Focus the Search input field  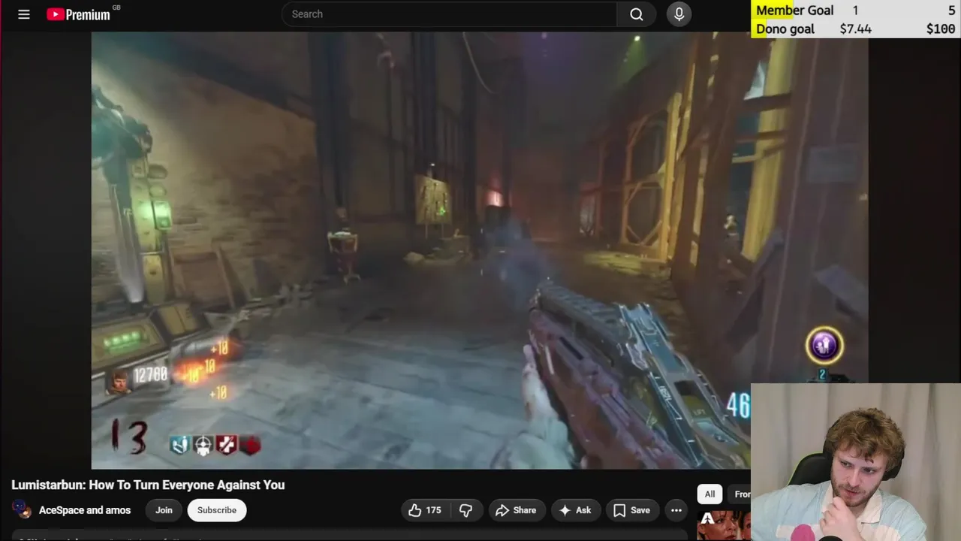tap(449, 14)
